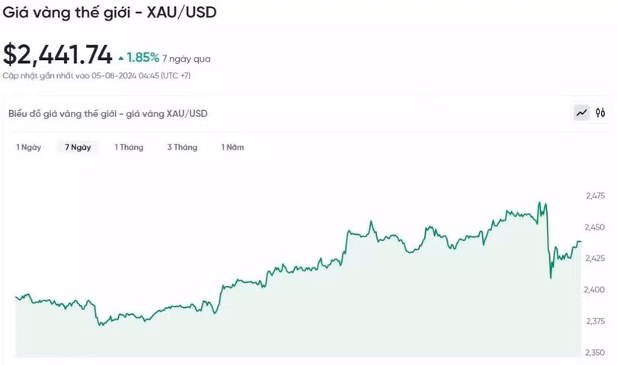Click the $2,441.74 price value
The height and width of the screenshot is (365, 617).
click(58, 55)
